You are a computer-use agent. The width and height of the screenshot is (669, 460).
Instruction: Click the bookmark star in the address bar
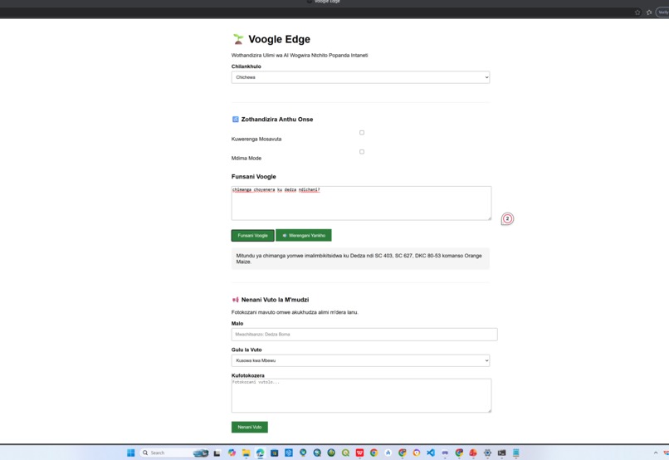point(637,12)
